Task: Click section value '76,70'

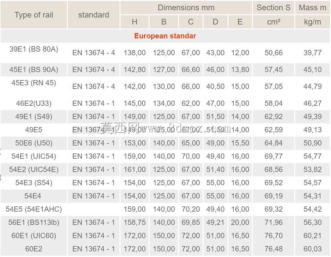Action: tap(274, 236)
